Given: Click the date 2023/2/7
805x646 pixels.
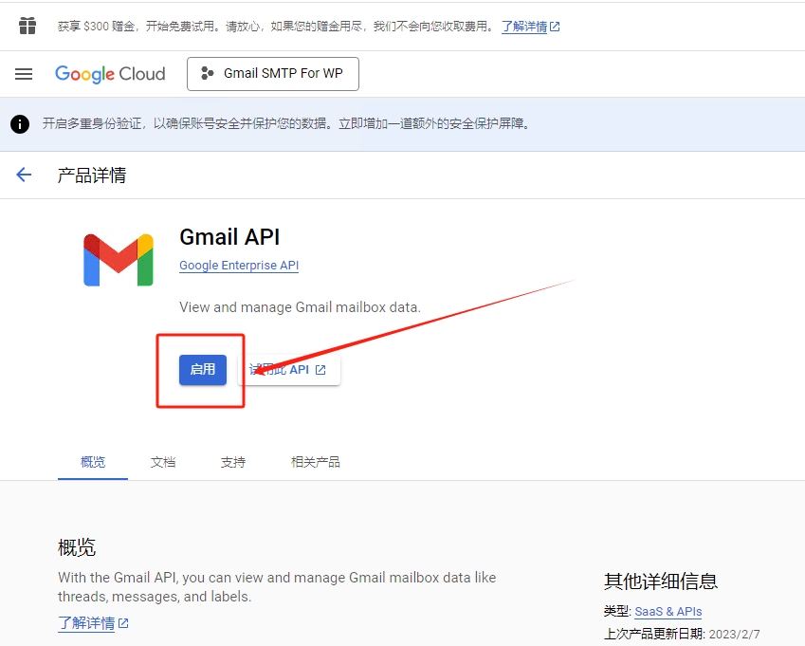Looking at the screenshot, I should click(734, 635).
